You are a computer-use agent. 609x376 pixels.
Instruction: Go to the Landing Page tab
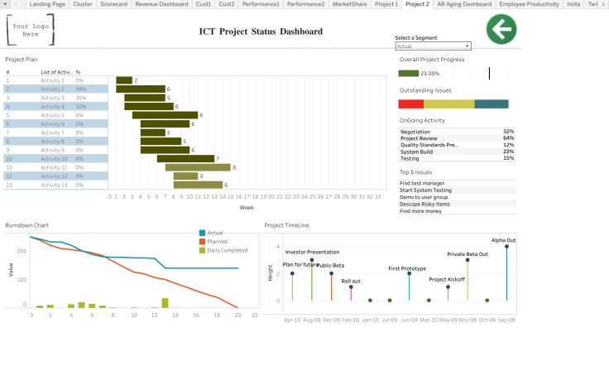47,4
